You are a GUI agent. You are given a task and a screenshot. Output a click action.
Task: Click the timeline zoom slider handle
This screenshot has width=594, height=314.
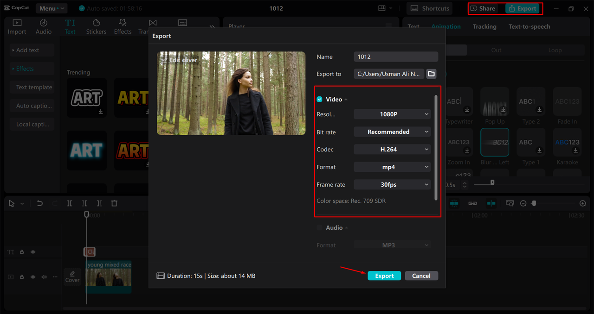click(x=534, y=203)
